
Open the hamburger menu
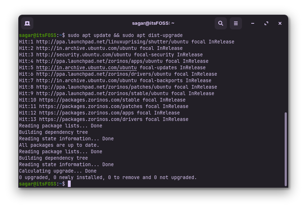236,23
